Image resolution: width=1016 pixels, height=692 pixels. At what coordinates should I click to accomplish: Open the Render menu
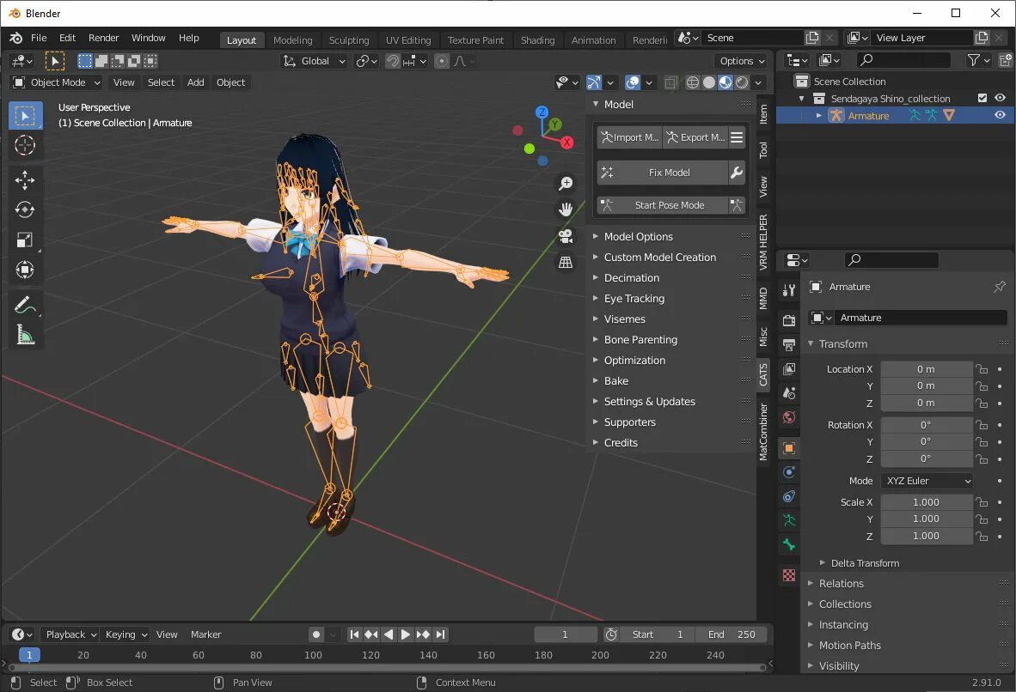pyautogui.click(x=104, y=38)
